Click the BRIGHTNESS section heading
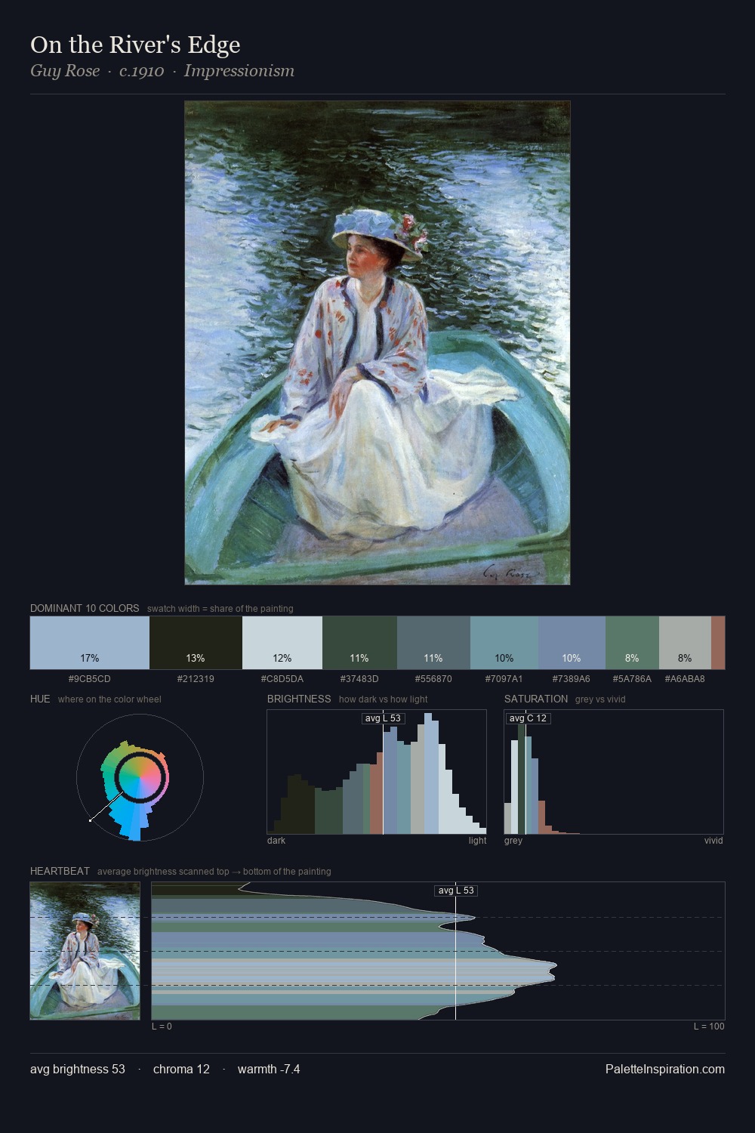Viewport: 755px width, 1133px height. [x=299, y=699]
